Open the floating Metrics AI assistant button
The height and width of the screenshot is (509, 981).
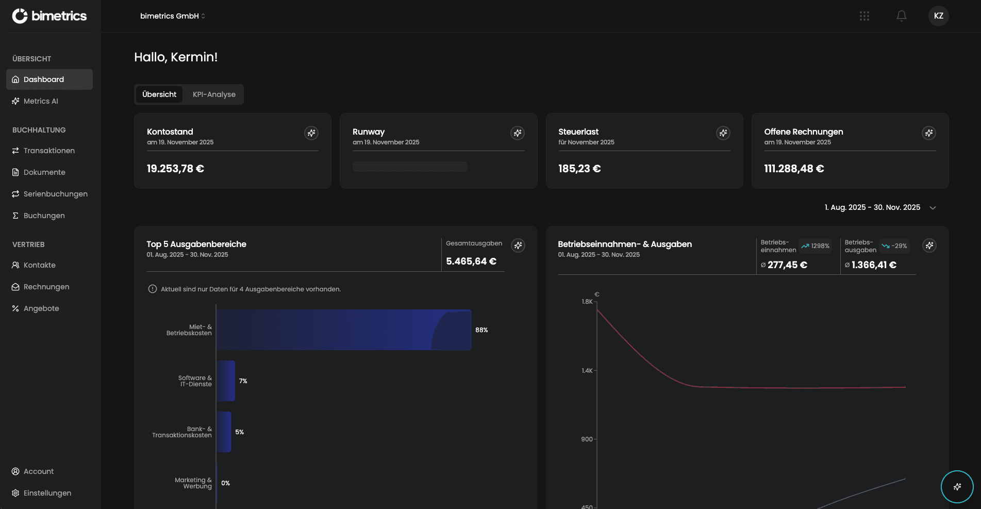[x=957, y=486]
